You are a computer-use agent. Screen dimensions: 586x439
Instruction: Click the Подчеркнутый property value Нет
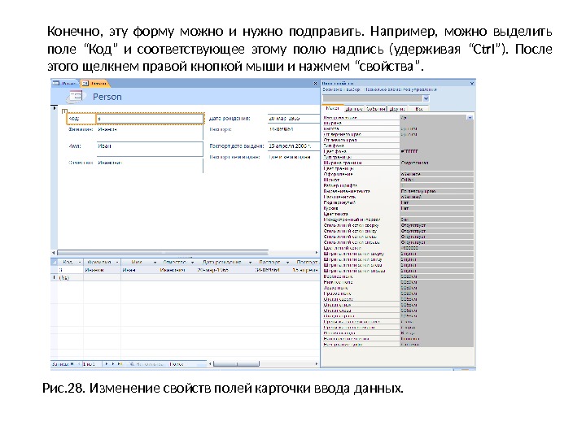(436, 202)
